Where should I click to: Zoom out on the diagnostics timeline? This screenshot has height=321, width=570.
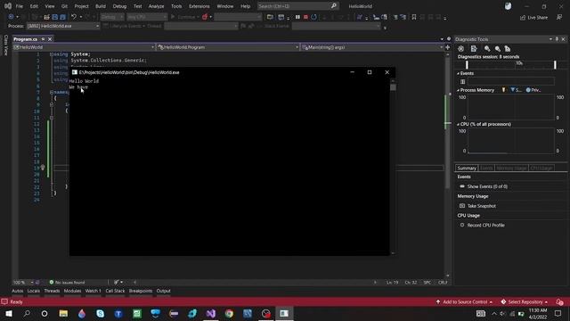coord(497,49)
